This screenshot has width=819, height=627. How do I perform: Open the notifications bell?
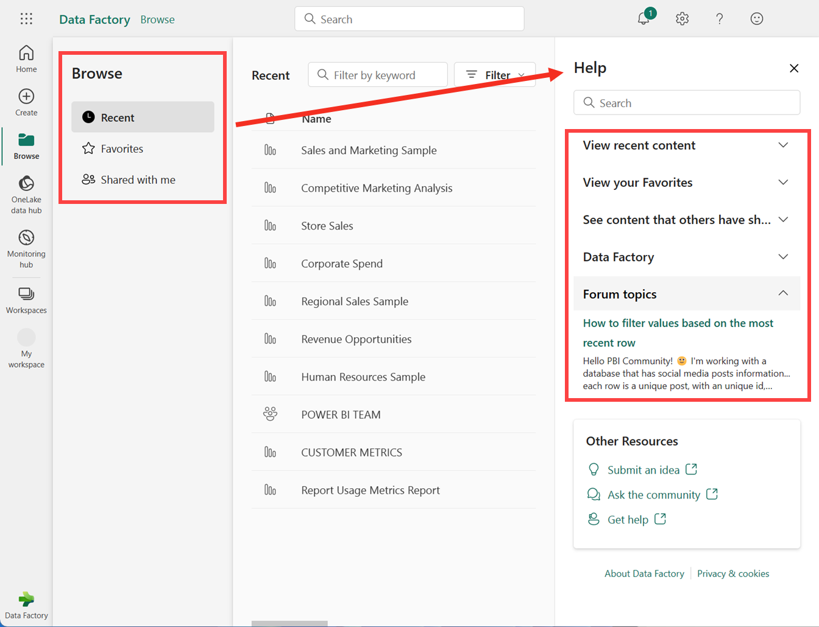click(x=643, y=18)
